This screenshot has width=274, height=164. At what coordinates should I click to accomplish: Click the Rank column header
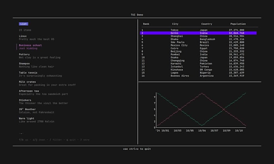pyautogui.click(x=146, y=24)
